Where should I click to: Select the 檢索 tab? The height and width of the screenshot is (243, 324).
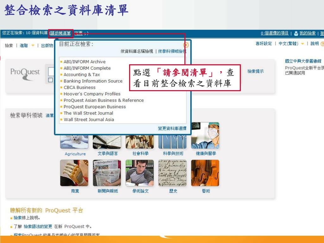tap(9, 46)
